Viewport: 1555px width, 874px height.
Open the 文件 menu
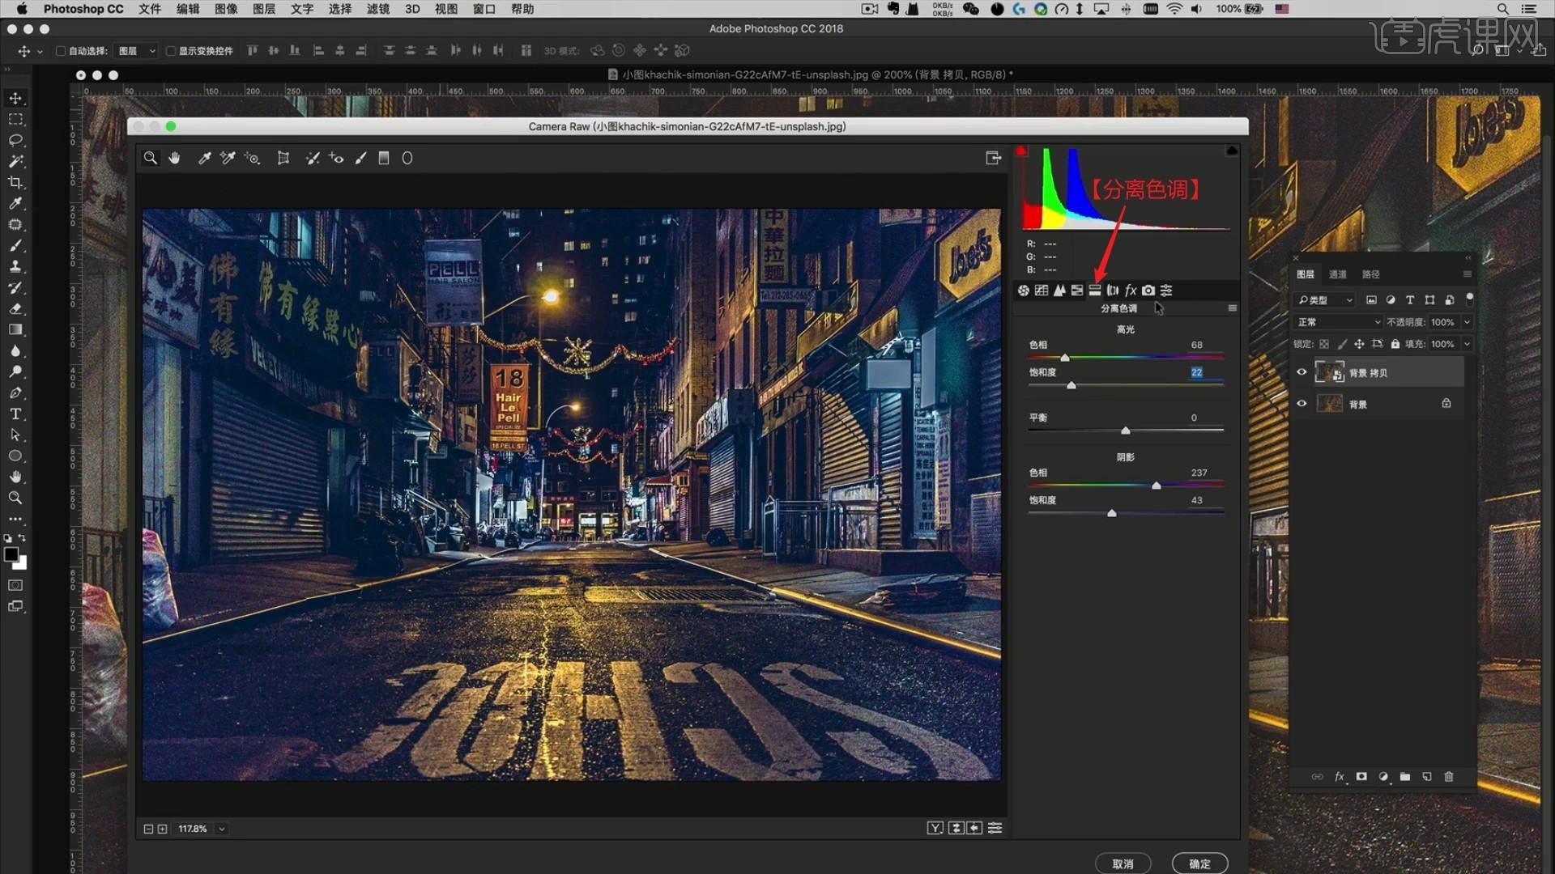[x=150, y=9]
